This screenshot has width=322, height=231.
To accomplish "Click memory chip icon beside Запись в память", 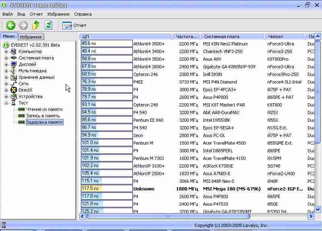I will point(21,116).
